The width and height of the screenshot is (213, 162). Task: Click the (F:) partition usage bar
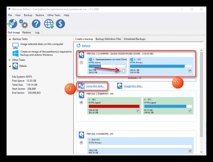tap(168, 106)
